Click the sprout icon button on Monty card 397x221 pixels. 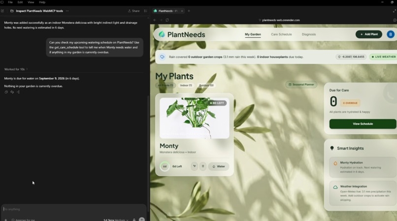pos(194,166)
